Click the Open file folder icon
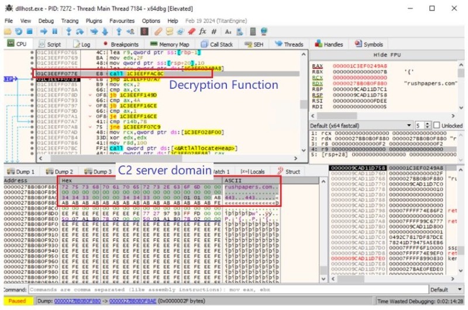The width and height of the screenshot is (468, 310). point(8,31)
